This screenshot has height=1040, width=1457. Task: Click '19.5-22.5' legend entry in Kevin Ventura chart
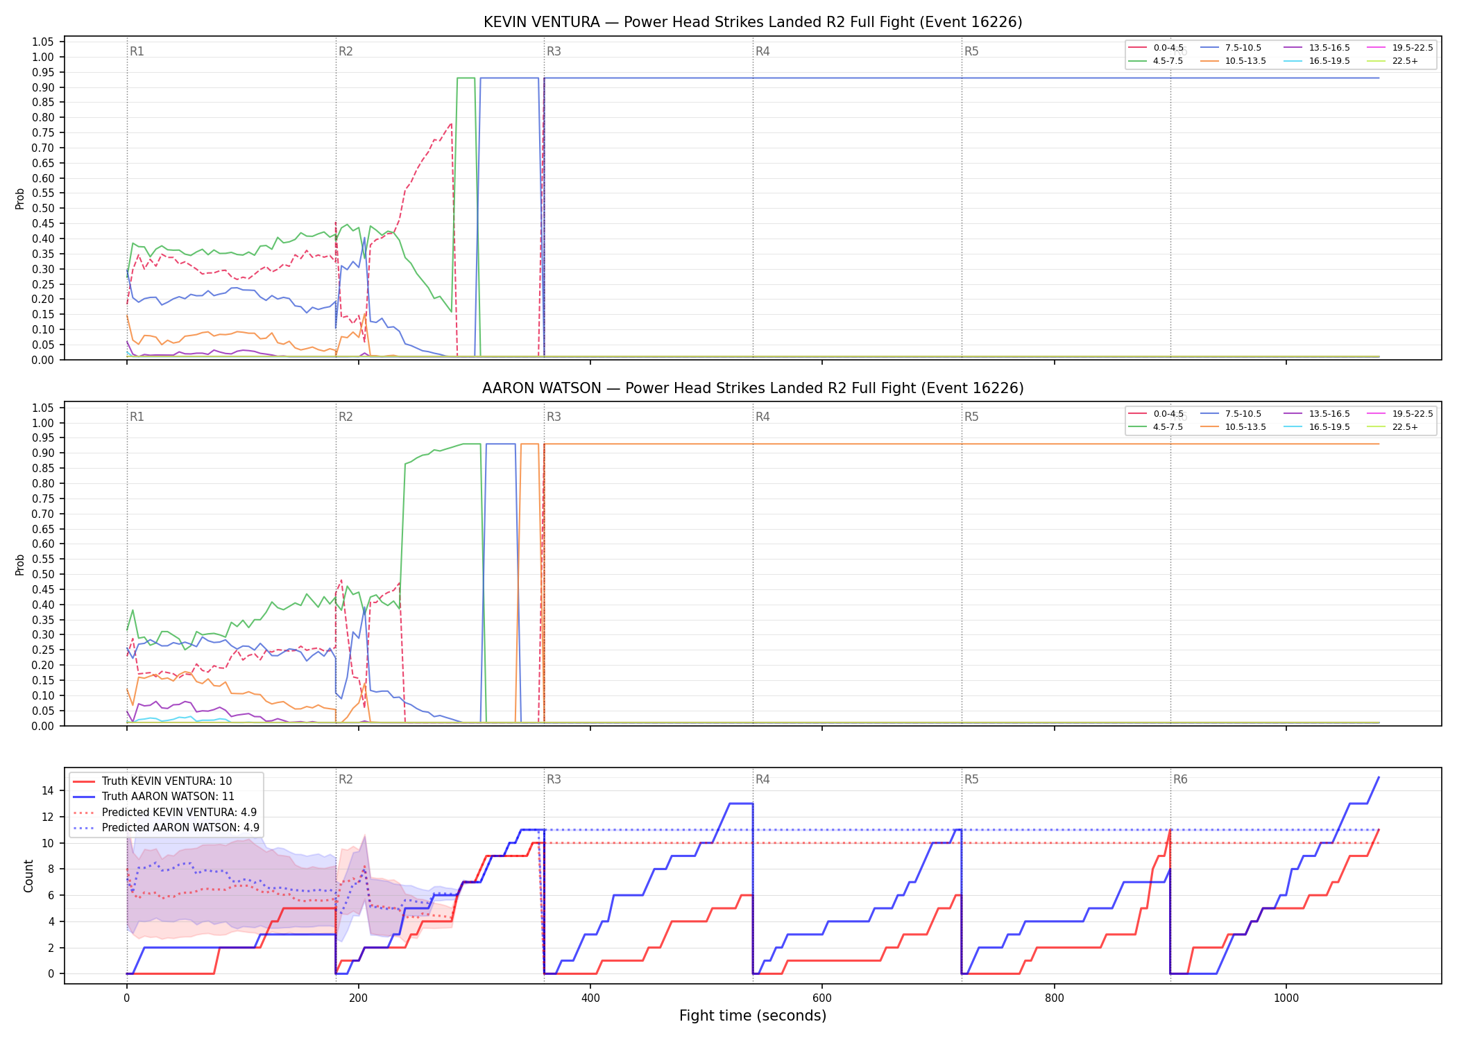point(1400,48)
